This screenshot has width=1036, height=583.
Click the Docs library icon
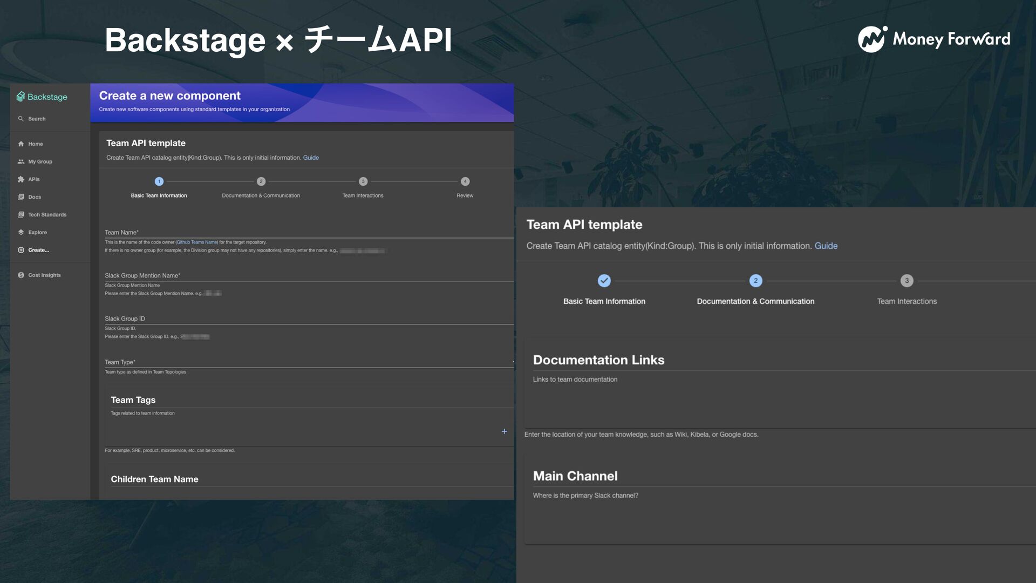click(21, 197)
